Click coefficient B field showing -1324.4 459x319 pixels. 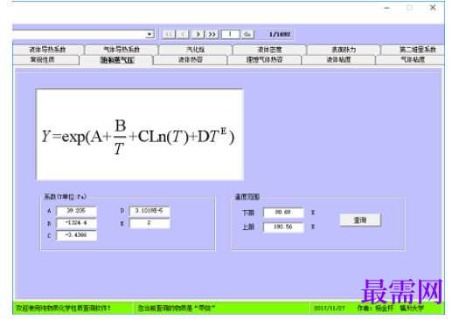tap(76, 223)
